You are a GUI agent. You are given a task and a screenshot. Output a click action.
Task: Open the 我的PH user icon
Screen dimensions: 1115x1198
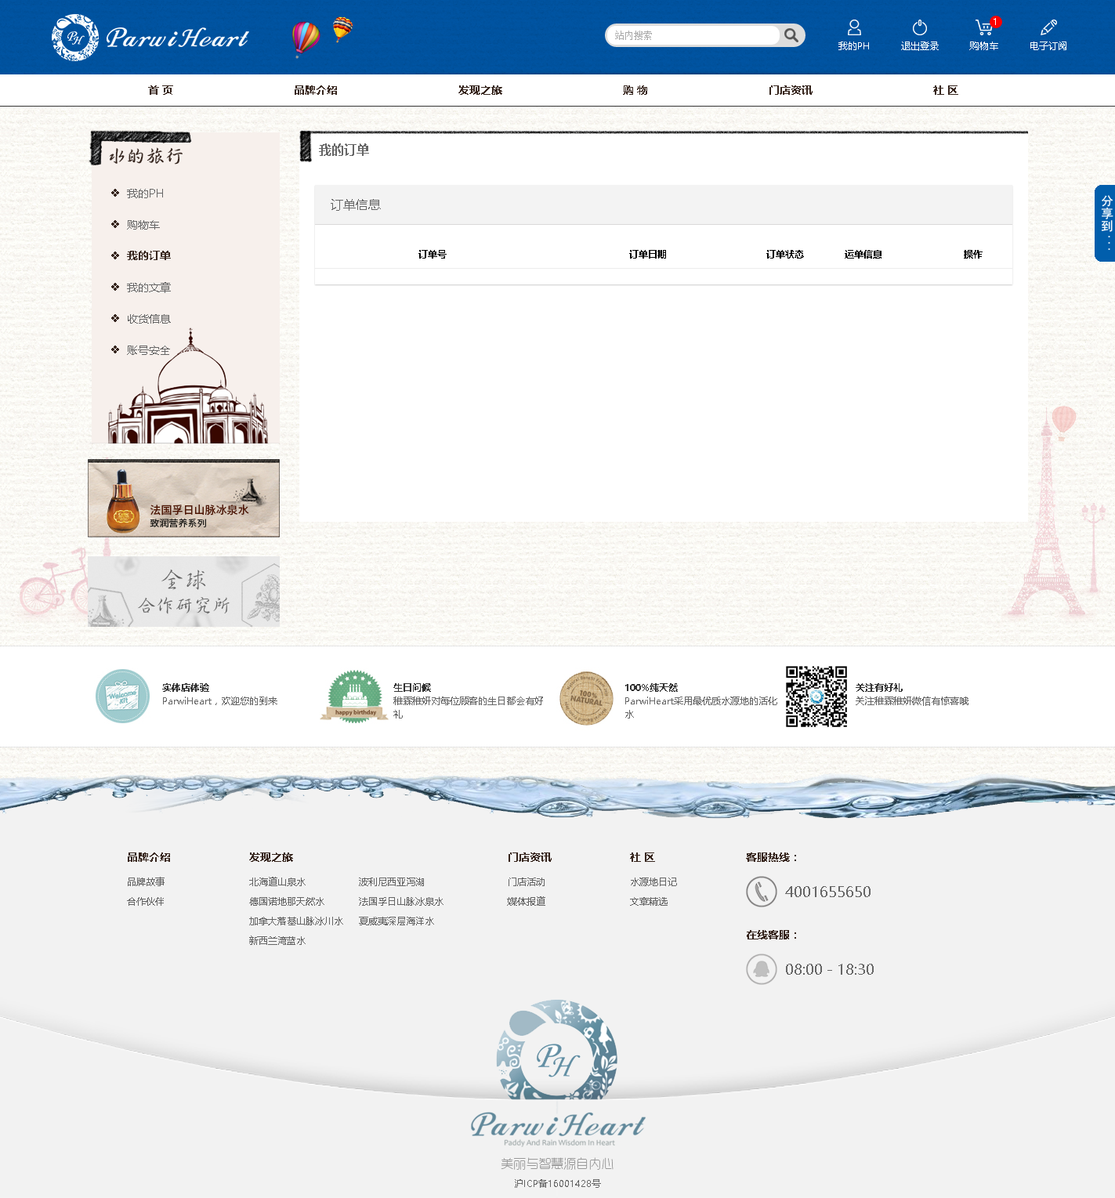854,28
